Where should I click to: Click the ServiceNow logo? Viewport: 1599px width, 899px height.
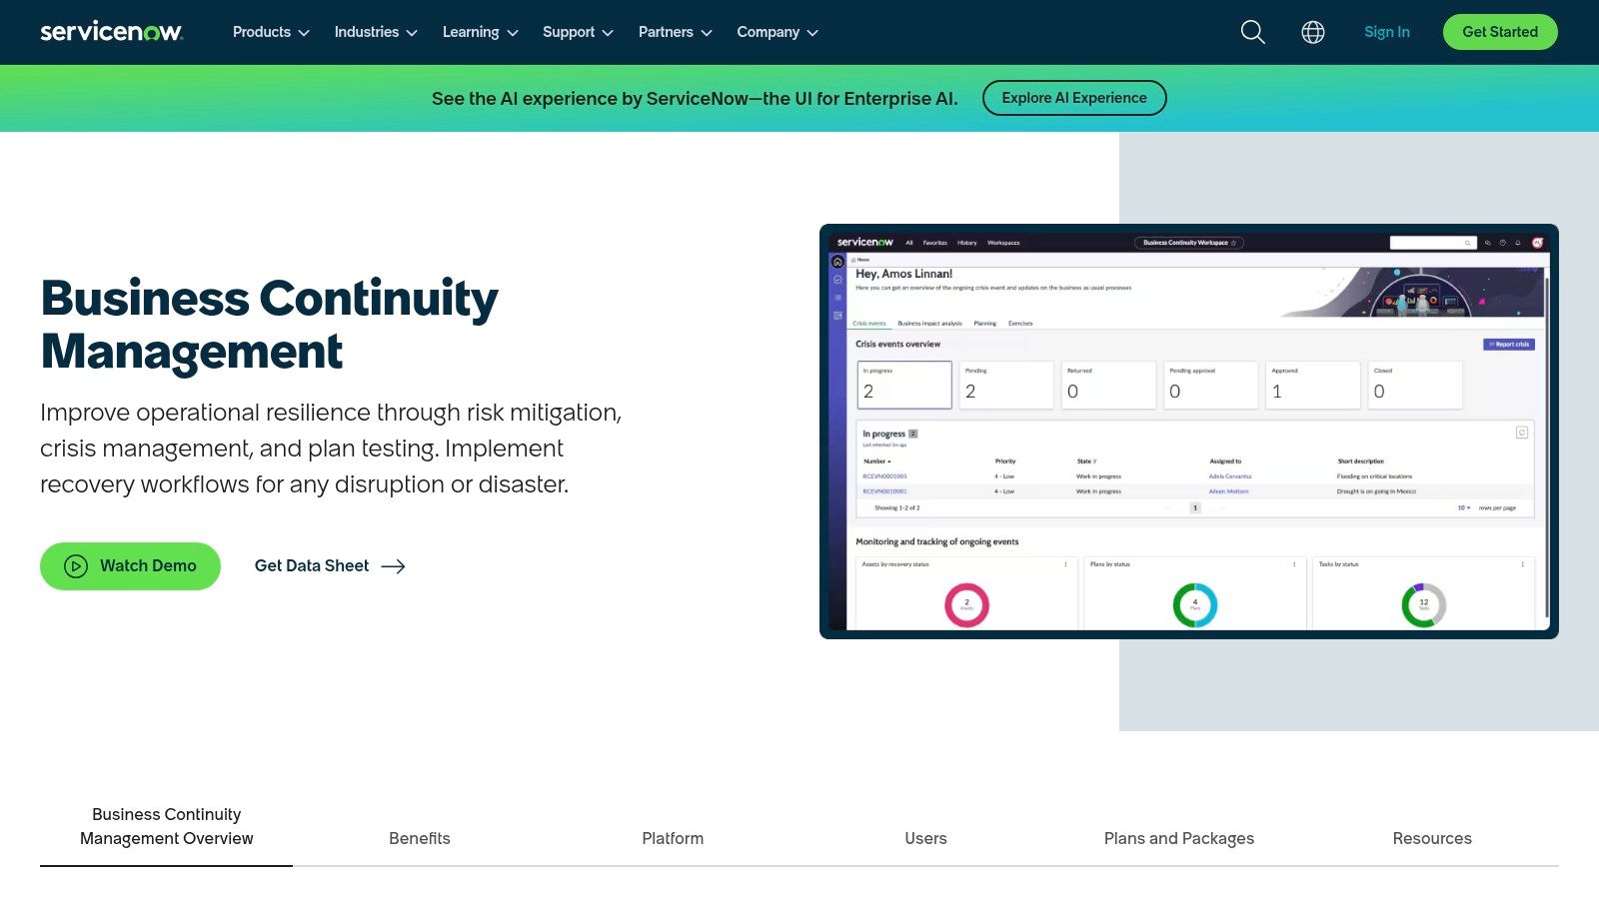click(x=111, y=32)
